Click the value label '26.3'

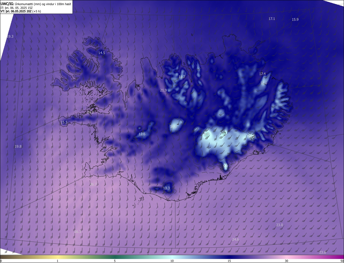click(78, 232)
